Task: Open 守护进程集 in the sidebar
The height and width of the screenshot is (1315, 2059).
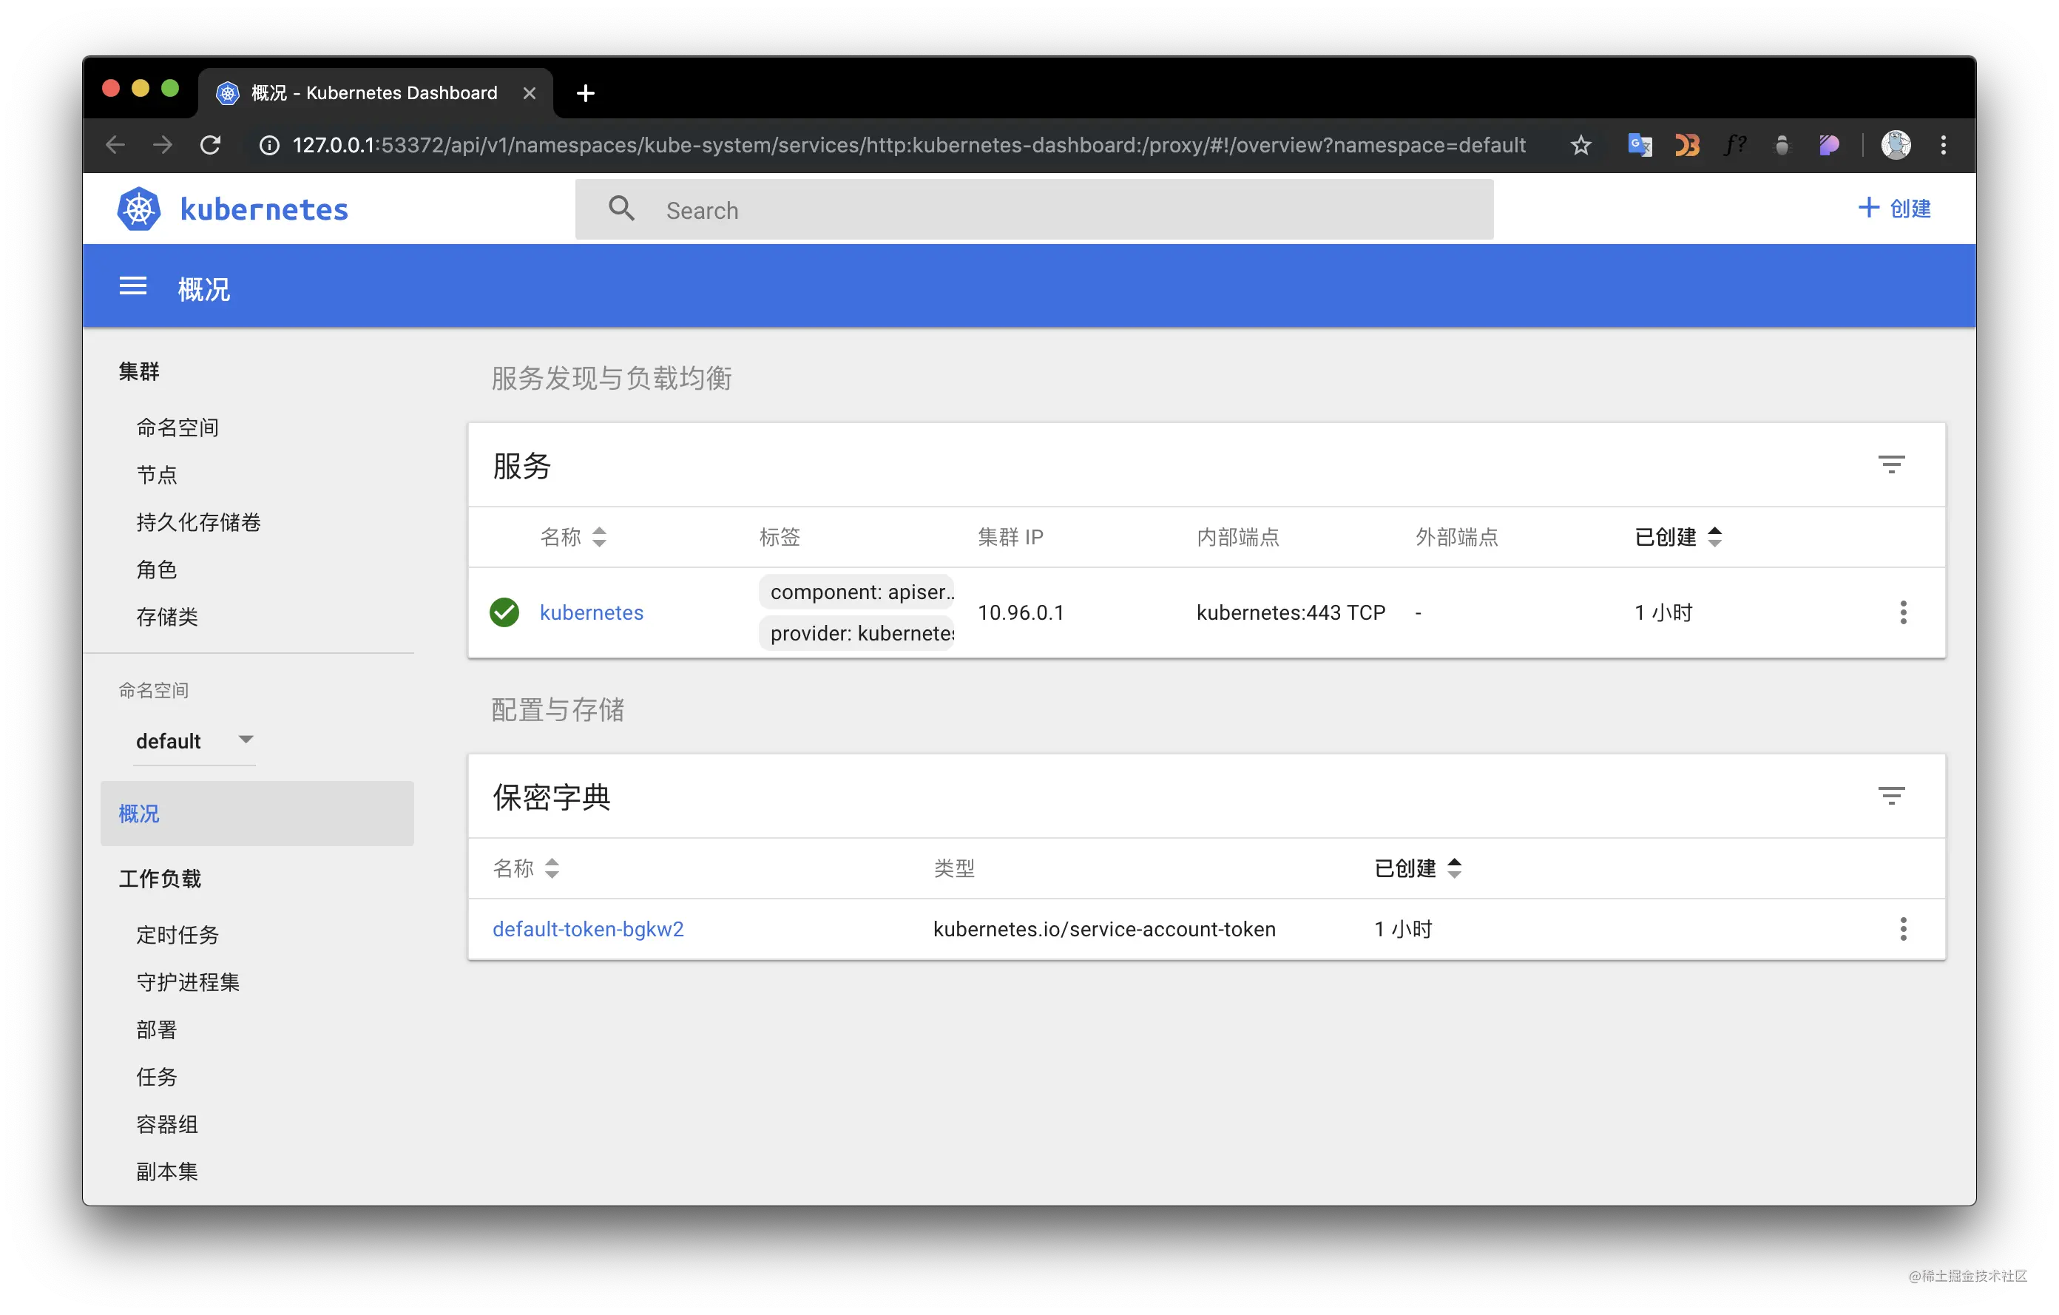Action: [188, 981]
